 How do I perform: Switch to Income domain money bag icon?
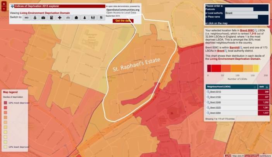(x=35, y=18)
